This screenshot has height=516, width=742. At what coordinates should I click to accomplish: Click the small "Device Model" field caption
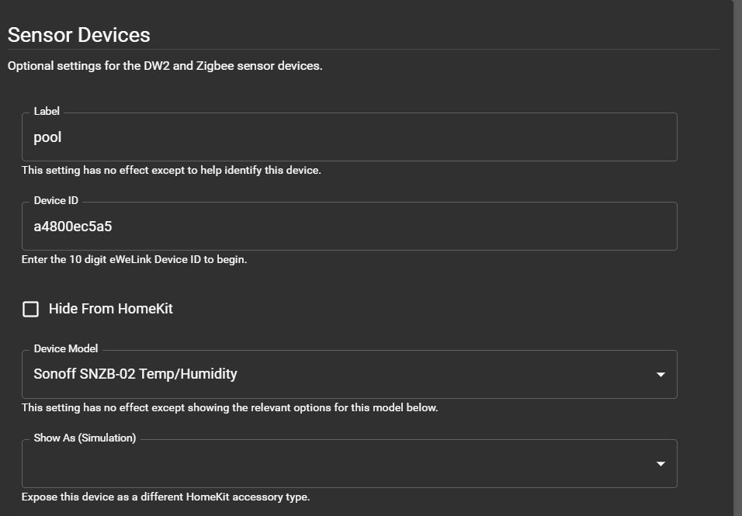coord(66,348)
